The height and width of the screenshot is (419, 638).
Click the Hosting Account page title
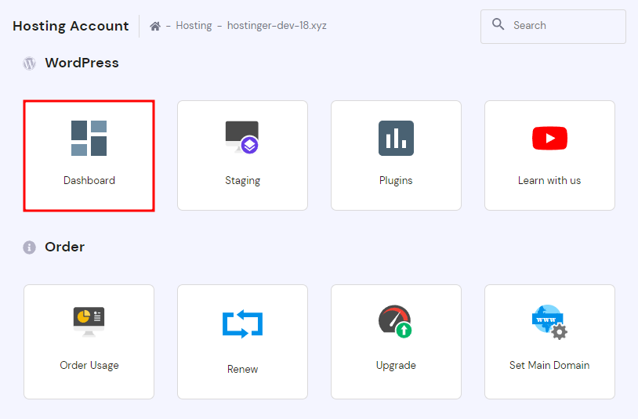tap(71, 26)
